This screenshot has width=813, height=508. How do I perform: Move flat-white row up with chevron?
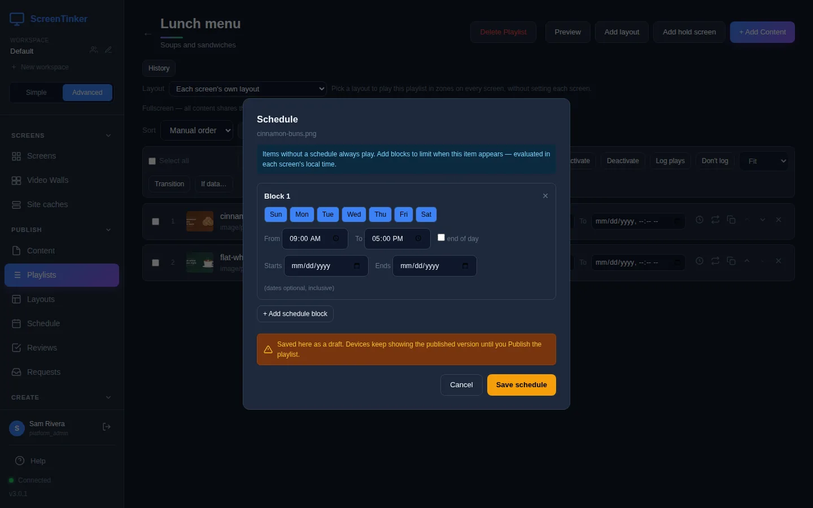click(x=747, y=261)
